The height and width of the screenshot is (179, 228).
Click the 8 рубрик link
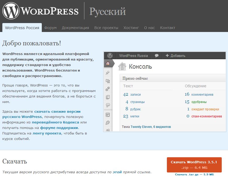[x=133, y=109]
